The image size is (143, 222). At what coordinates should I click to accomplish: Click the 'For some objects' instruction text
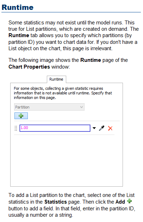63,93
